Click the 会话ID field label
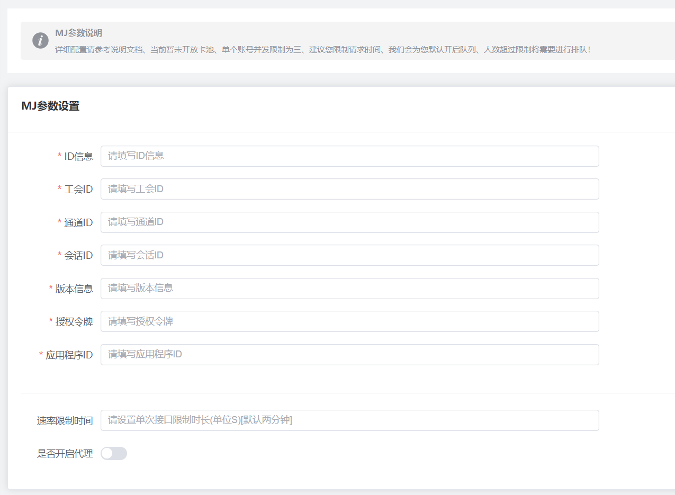The image size is (675, 495). click(x=78, y=256)
